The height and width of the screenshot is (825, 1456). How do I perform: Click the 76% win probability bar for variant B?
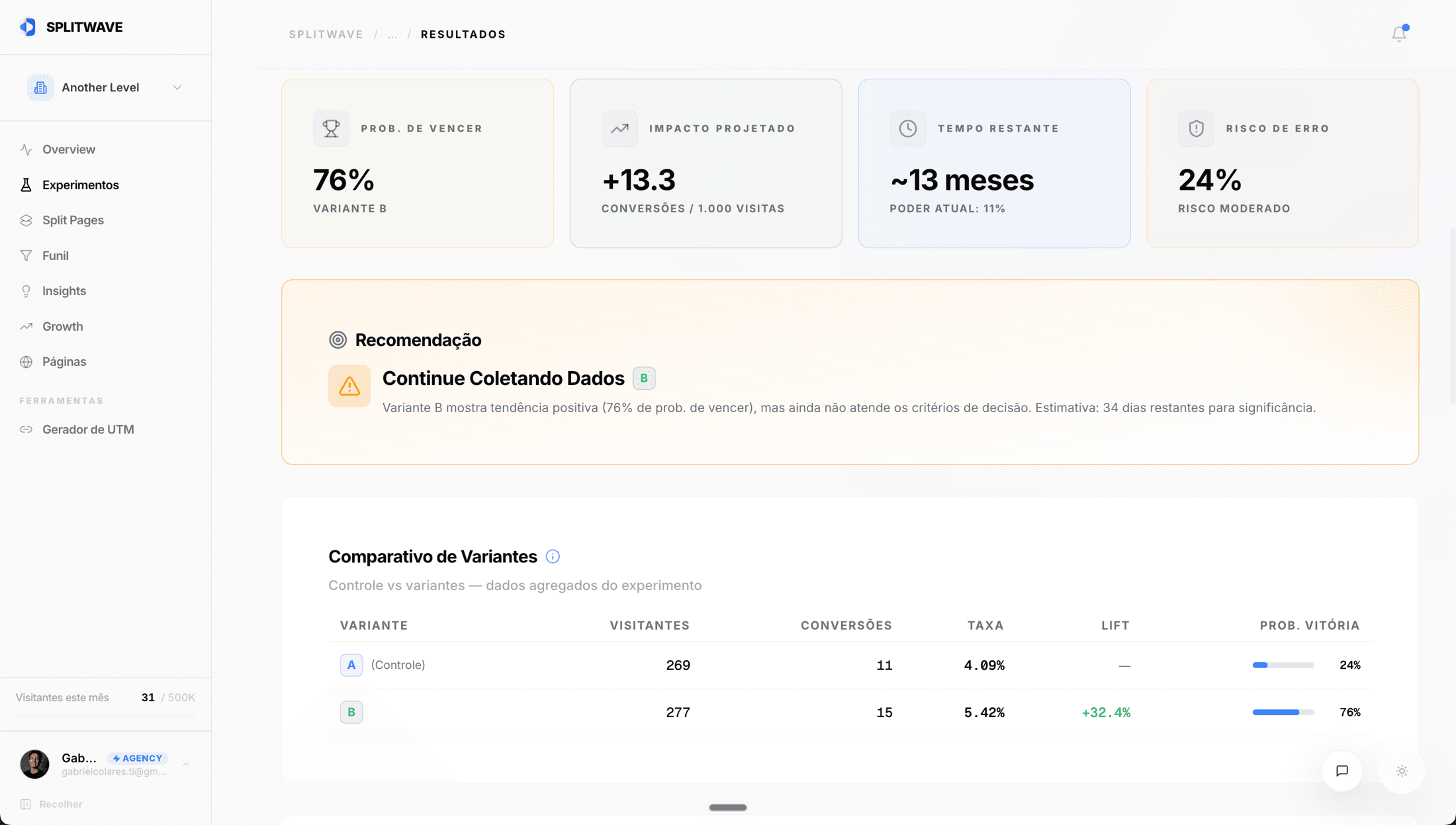pos(1283,713)
